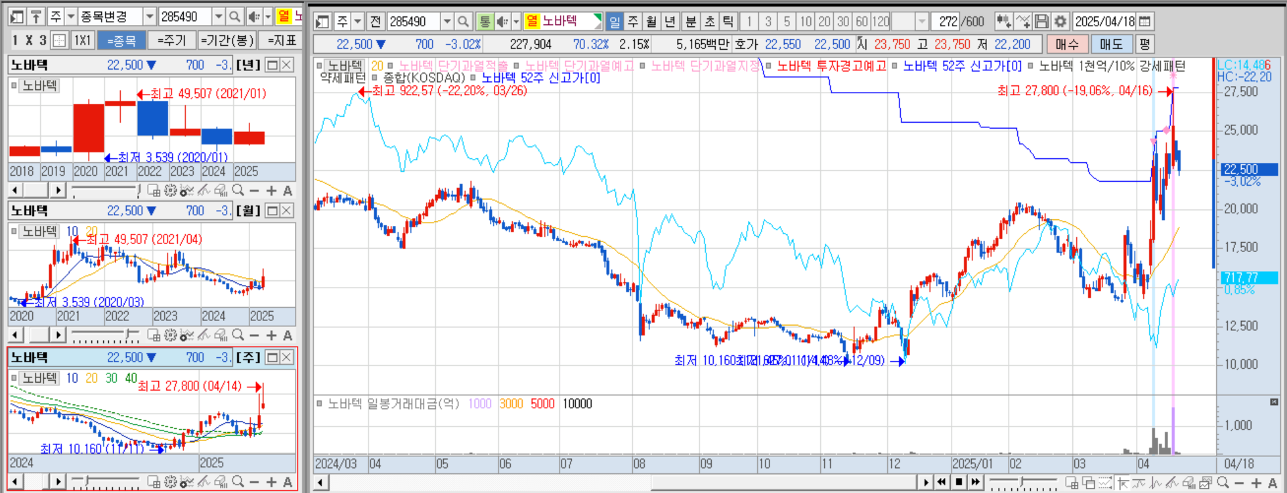Select second 초 period button
This screenshot has width=1287, height=493.
click(710, 22)
